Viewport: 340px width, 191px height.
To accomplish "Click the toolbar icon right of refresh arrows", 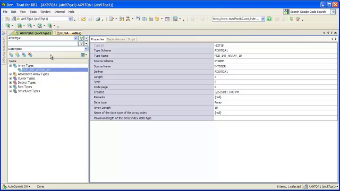I will 298,19.
